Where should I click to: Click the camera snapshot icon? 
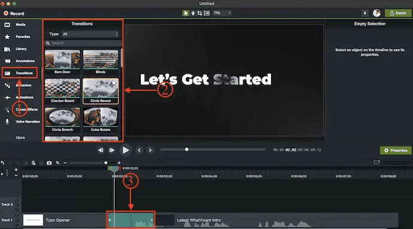49,163
